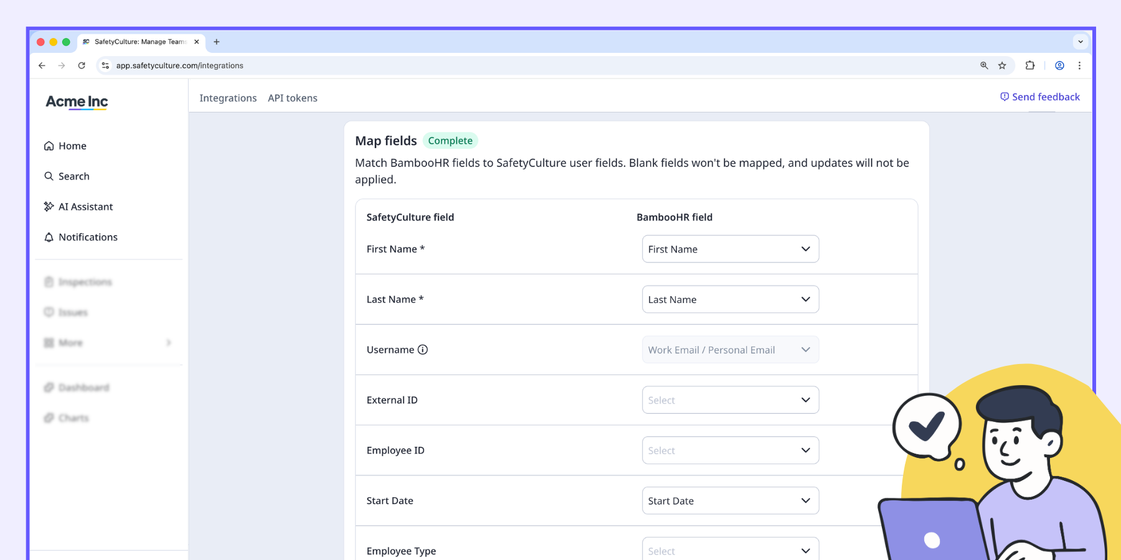The height and width of the screenshot is (560, 1121).
Task: Open the Employee ID Select dropdown
Action: tap(730, 450)
